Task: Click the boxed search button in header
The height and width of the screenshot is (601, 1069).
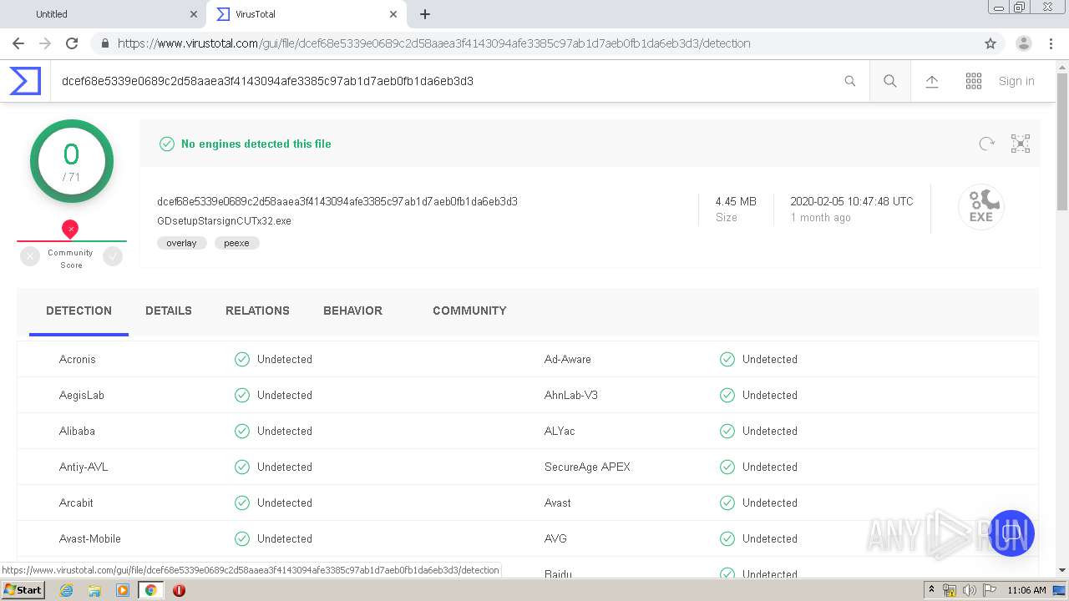Action: pos(890,81)
